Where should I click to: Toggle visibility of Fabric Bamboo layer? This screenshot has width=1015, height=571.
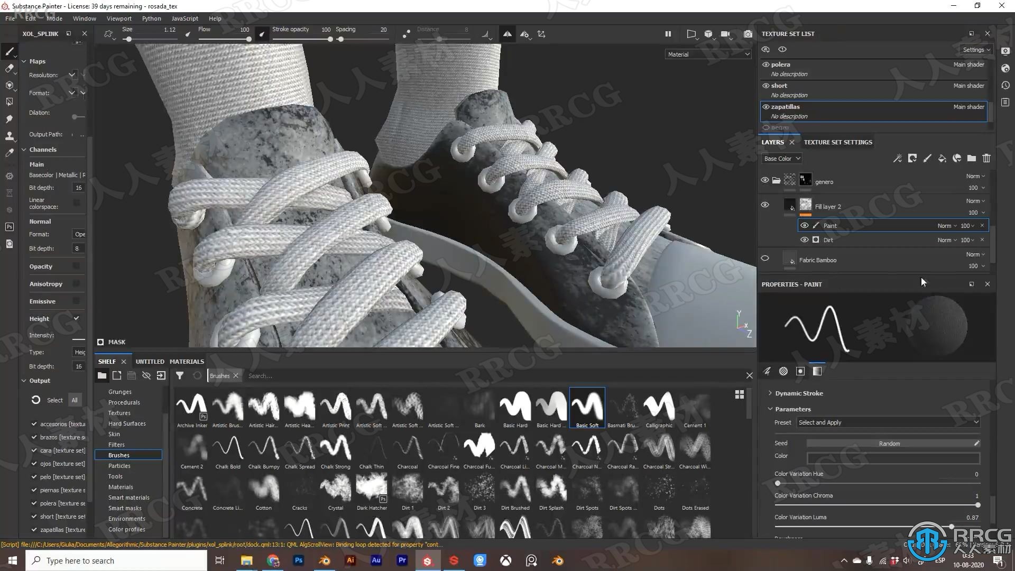[764, 259]
